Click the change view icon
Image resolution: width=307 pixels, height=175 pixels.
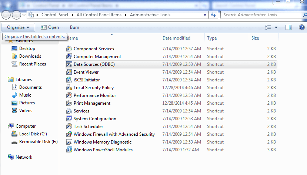(x=268, y=27)
